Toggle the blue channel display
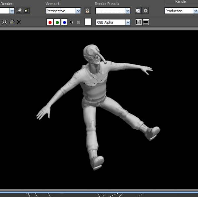 pos(64,22)
